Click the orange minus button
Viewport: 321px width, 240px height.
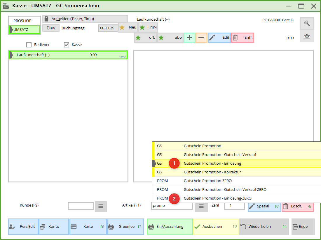click(x=201, y=38)
